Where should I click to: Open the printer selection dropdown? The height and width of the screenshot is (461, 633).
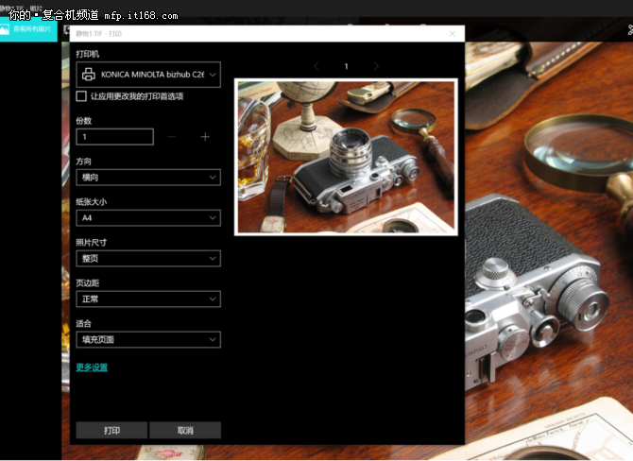[x=148, y=74]
